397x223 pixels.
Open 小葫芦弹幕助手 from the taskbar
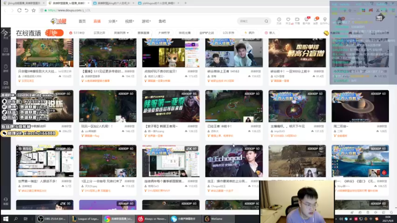[186, 219]
